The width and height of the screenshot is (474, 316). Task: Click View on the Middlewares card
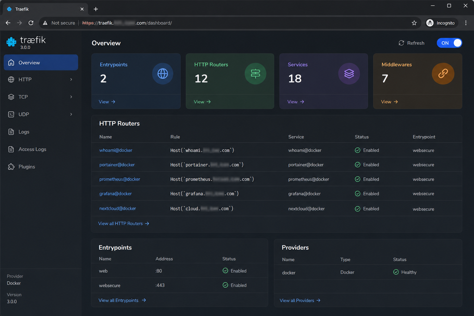[389, 102]
